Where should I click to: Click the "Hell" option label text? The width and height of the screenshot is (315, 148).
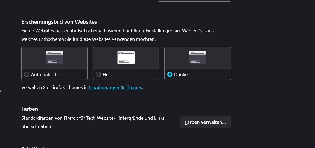click(107, 75)
